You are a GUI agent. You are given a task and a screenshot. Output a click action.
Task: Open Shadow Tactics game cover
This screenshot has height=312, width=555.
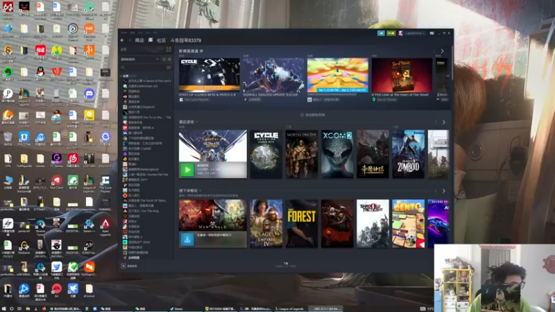[373, 223]
